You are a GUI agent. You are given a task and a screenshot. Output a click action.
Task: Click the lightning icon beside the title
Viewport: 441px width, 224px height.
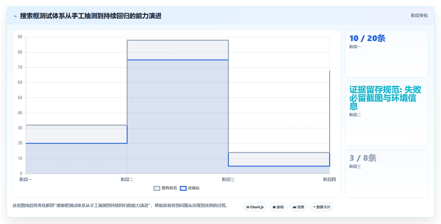tap(15, 16)
